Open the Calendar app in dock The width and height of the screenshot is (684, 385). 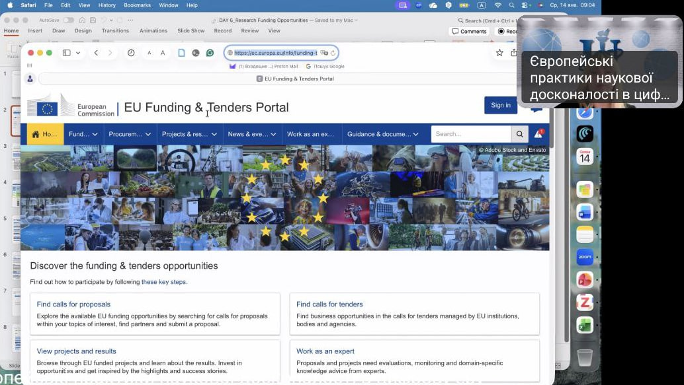point(585,157)
